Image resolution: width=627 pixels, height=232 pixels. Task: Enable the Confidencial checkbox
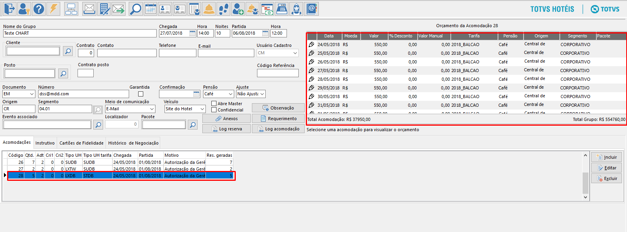coord(214,110)
